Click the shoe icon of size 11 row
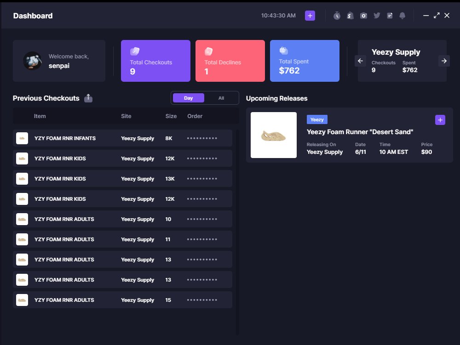Image resolution: width=460 pixels, height=345 pixels. click(22, 239)
